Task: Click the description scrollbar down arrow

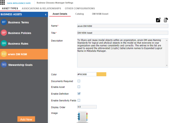Action: tap(167, 65)
